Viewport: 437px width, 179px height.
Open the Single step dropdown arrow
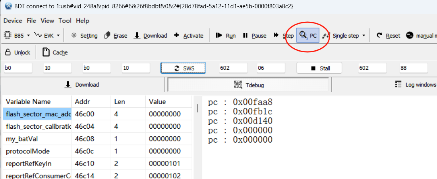point(364,36)
